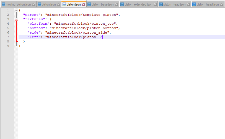Viewport: 225px width, 139px height.
Task: Switch to the moving_piston.json tab
Action: click(x=18, y=4)
